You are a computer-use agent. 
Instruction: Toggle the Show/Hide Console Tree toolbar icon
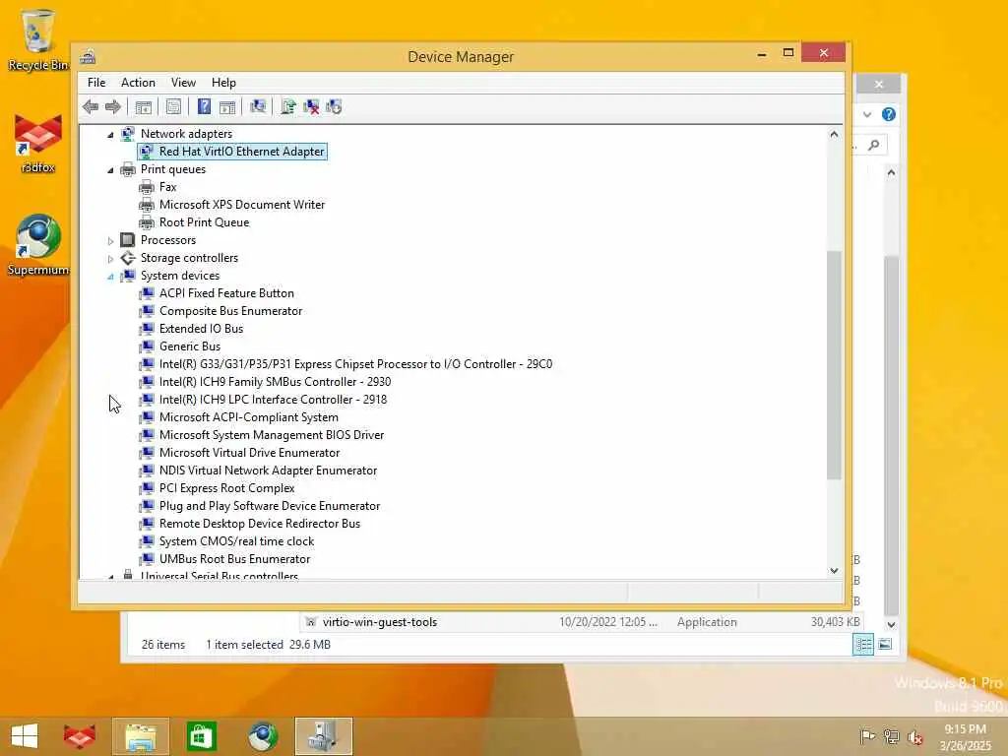144,106
